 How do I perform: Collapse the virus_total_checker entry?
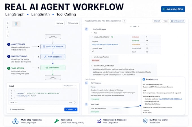click(93, 37)
